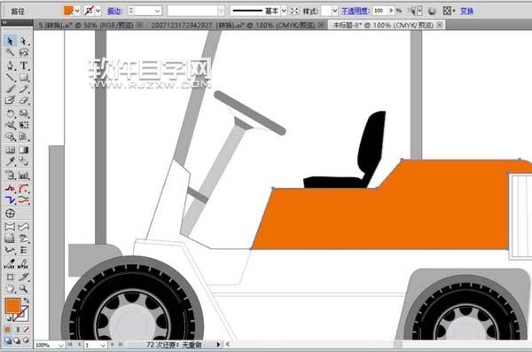Image resolution: width=532 pixels, height=352 pixels.
Task: Activate the Hand tool
Action: (10, 288)
